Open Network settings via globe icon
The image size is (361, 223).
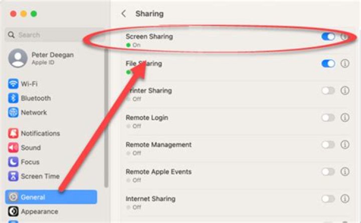click(13, 113)
